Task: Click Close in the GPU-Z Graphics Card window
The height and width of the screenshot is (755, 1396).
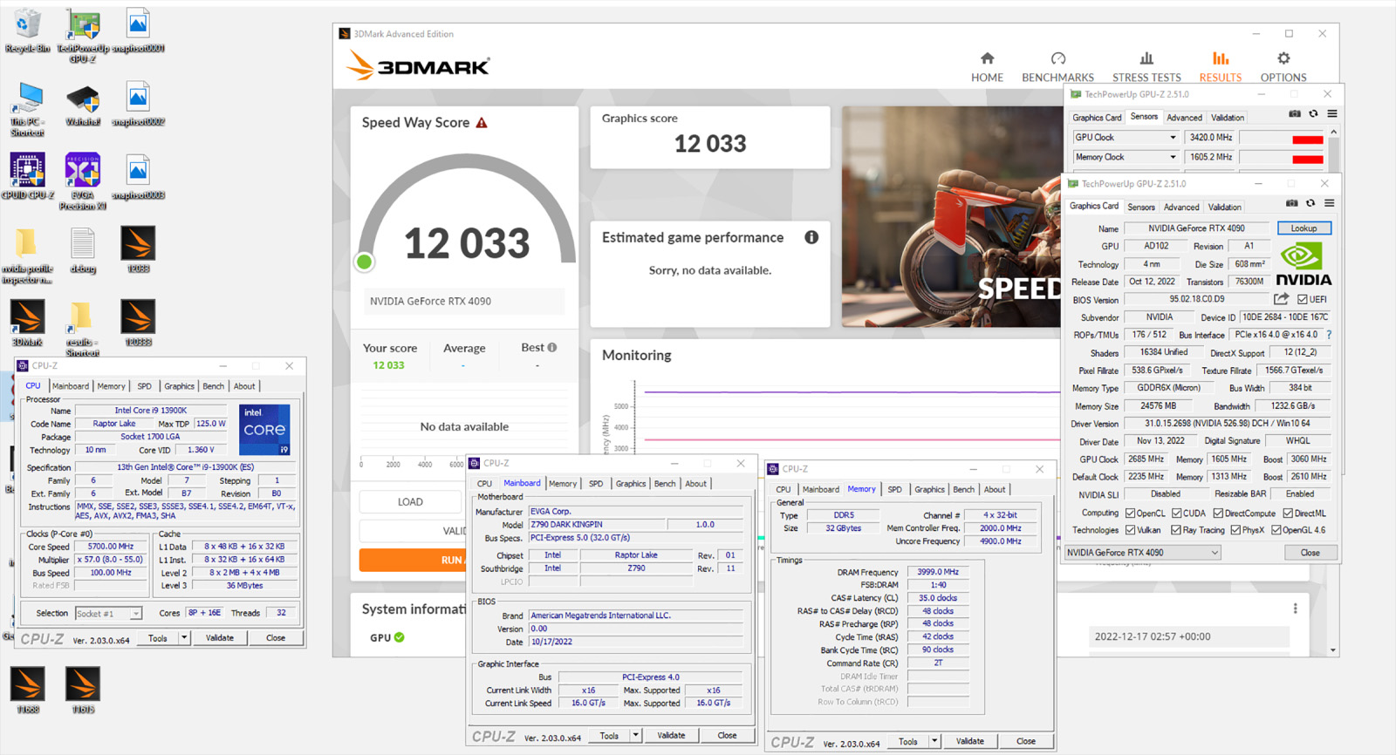Action: tap(1310, 553)
